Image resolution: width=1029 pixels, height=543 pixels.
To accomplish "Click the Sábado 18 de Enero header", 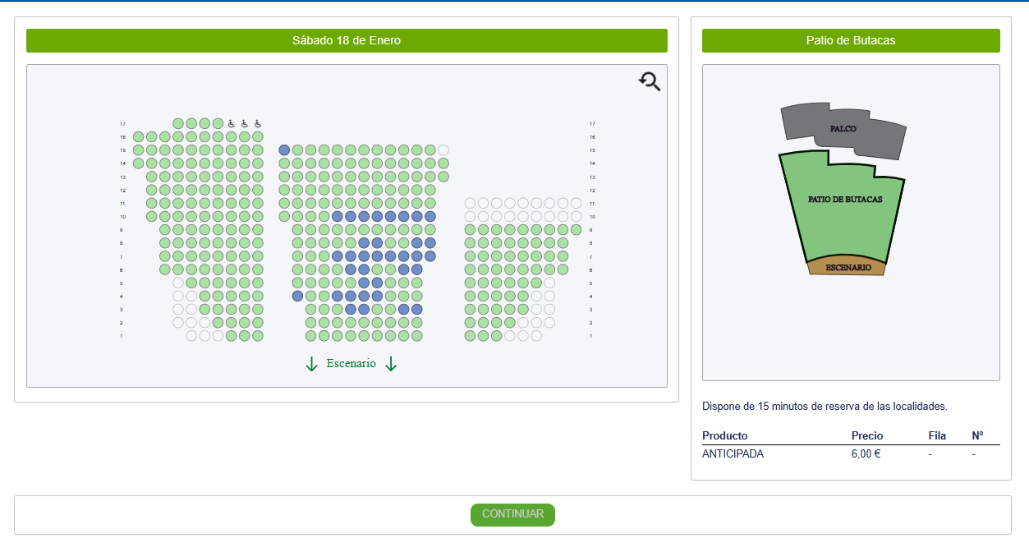I will point(347,40).
